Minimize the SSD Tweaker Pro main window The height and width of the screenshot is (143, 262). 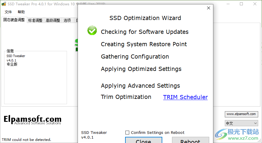click(x=228, y=4)
